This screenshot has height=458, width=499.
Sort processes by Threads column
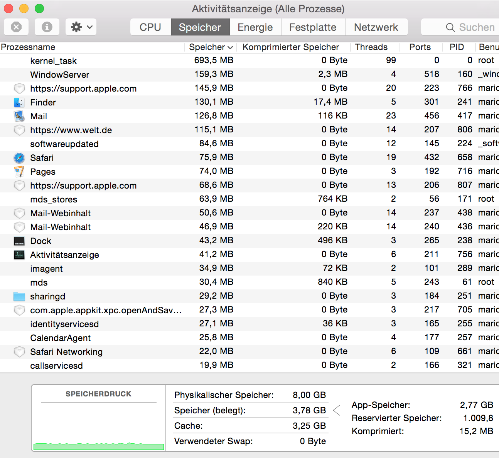371,47
